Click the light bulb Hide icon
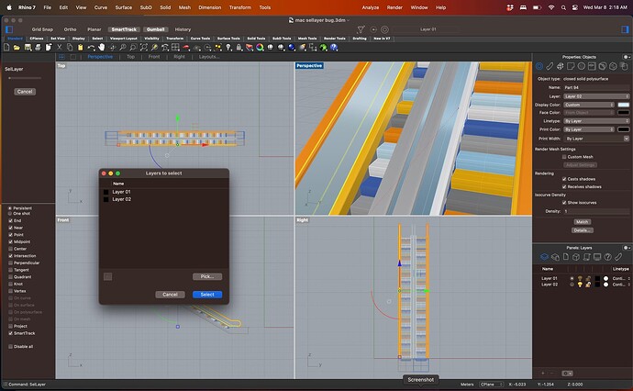Viewport: 633px width, 391px height. point(228,47)
